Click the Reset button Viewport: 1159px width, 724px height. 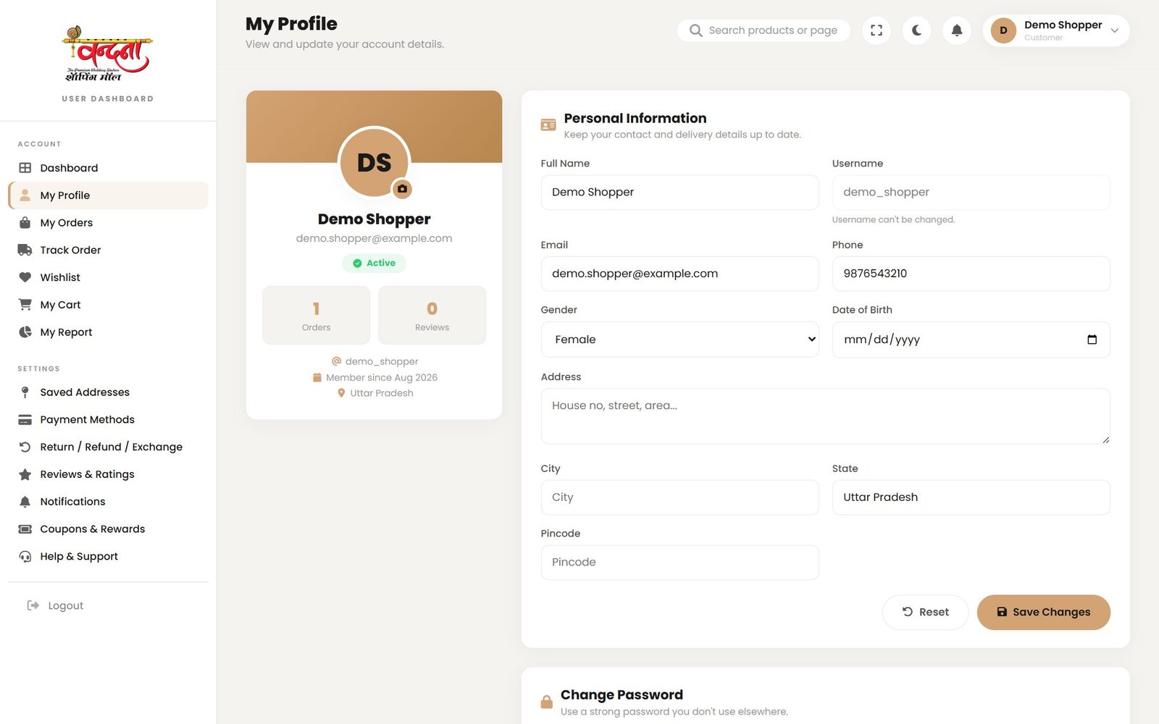[x=925, y=613]
